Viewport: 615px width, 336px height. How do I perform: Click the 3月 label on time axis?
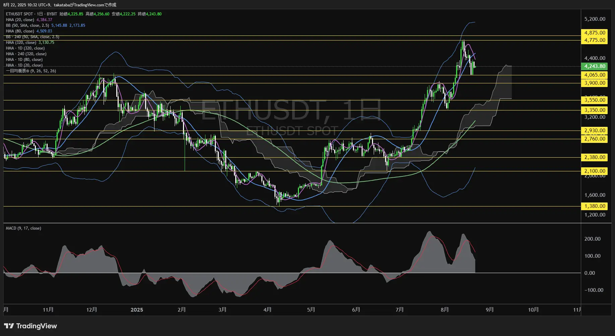[x=222, y=310]
